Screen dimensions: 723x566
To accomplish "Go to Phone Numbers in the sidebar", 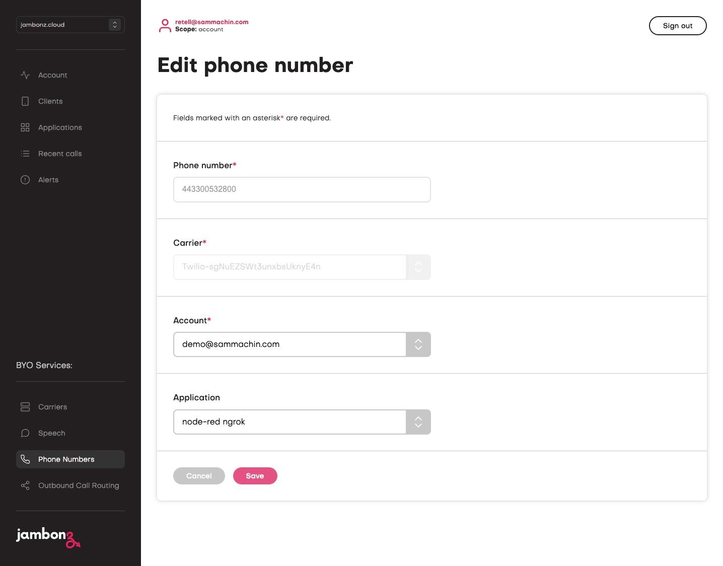I will click(x=66, y=459).
